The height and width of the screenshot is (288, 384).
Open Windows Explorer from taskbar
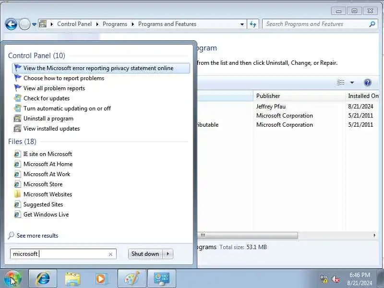72,279
